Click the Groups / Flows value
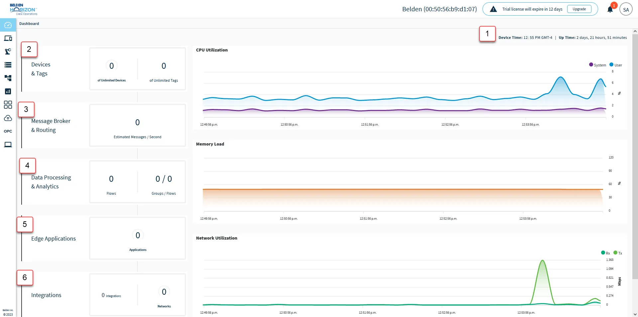This screenshot has width=638, height=317. [164, 179]
